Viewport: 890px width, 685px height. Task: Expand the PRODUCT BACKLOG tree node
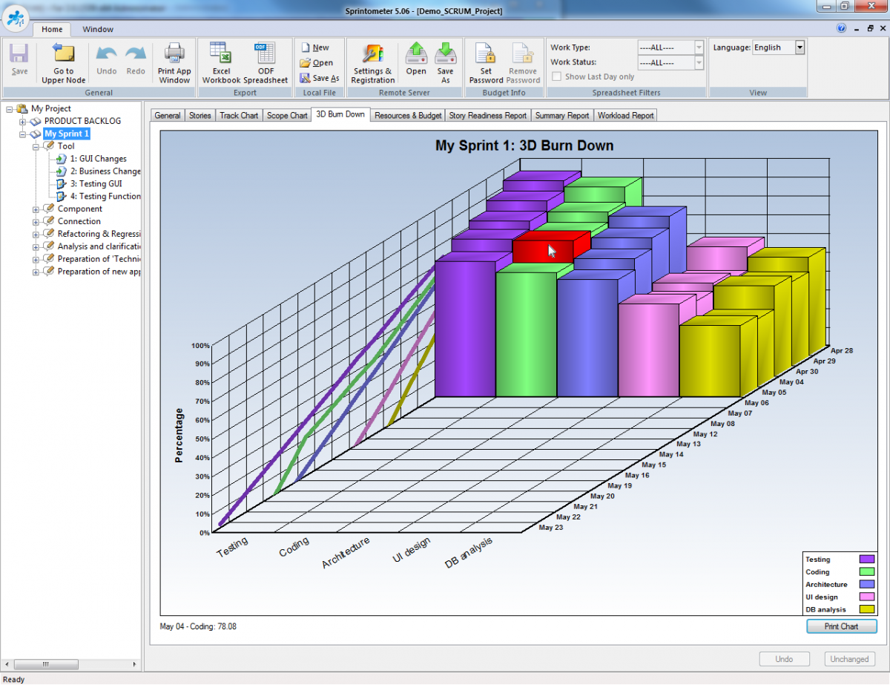[x=23, y=121]
